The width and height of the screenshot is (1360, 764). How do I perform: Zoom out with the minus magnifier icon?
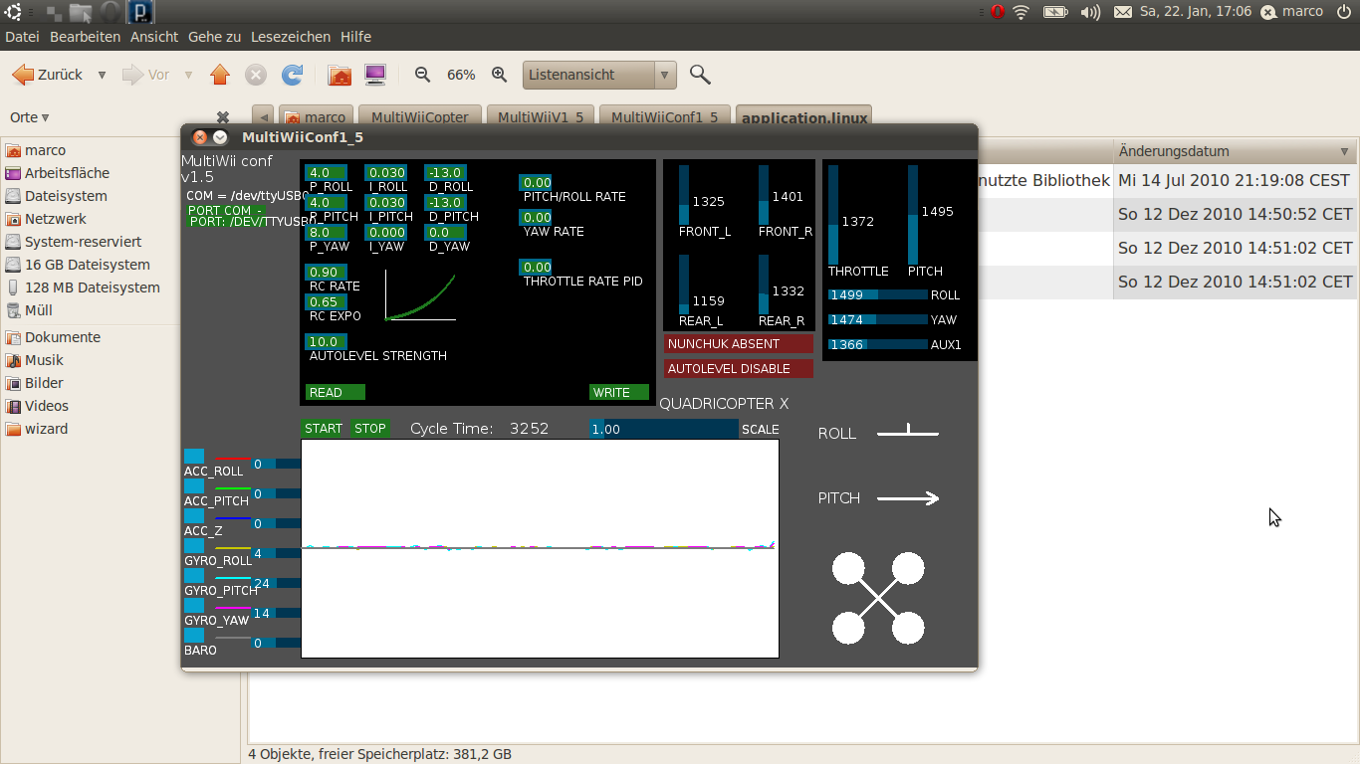tap(422, 75)
